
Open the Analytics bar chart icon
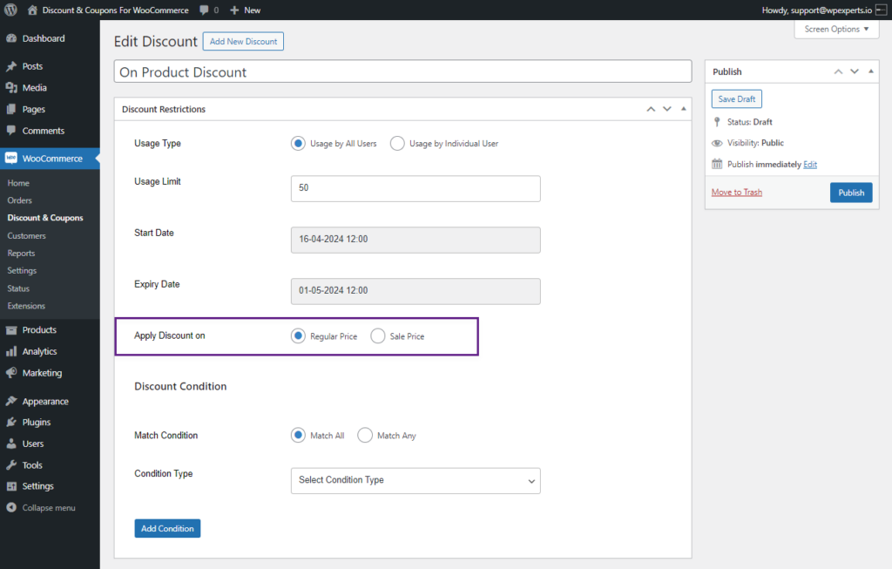[x=10, y=351]
